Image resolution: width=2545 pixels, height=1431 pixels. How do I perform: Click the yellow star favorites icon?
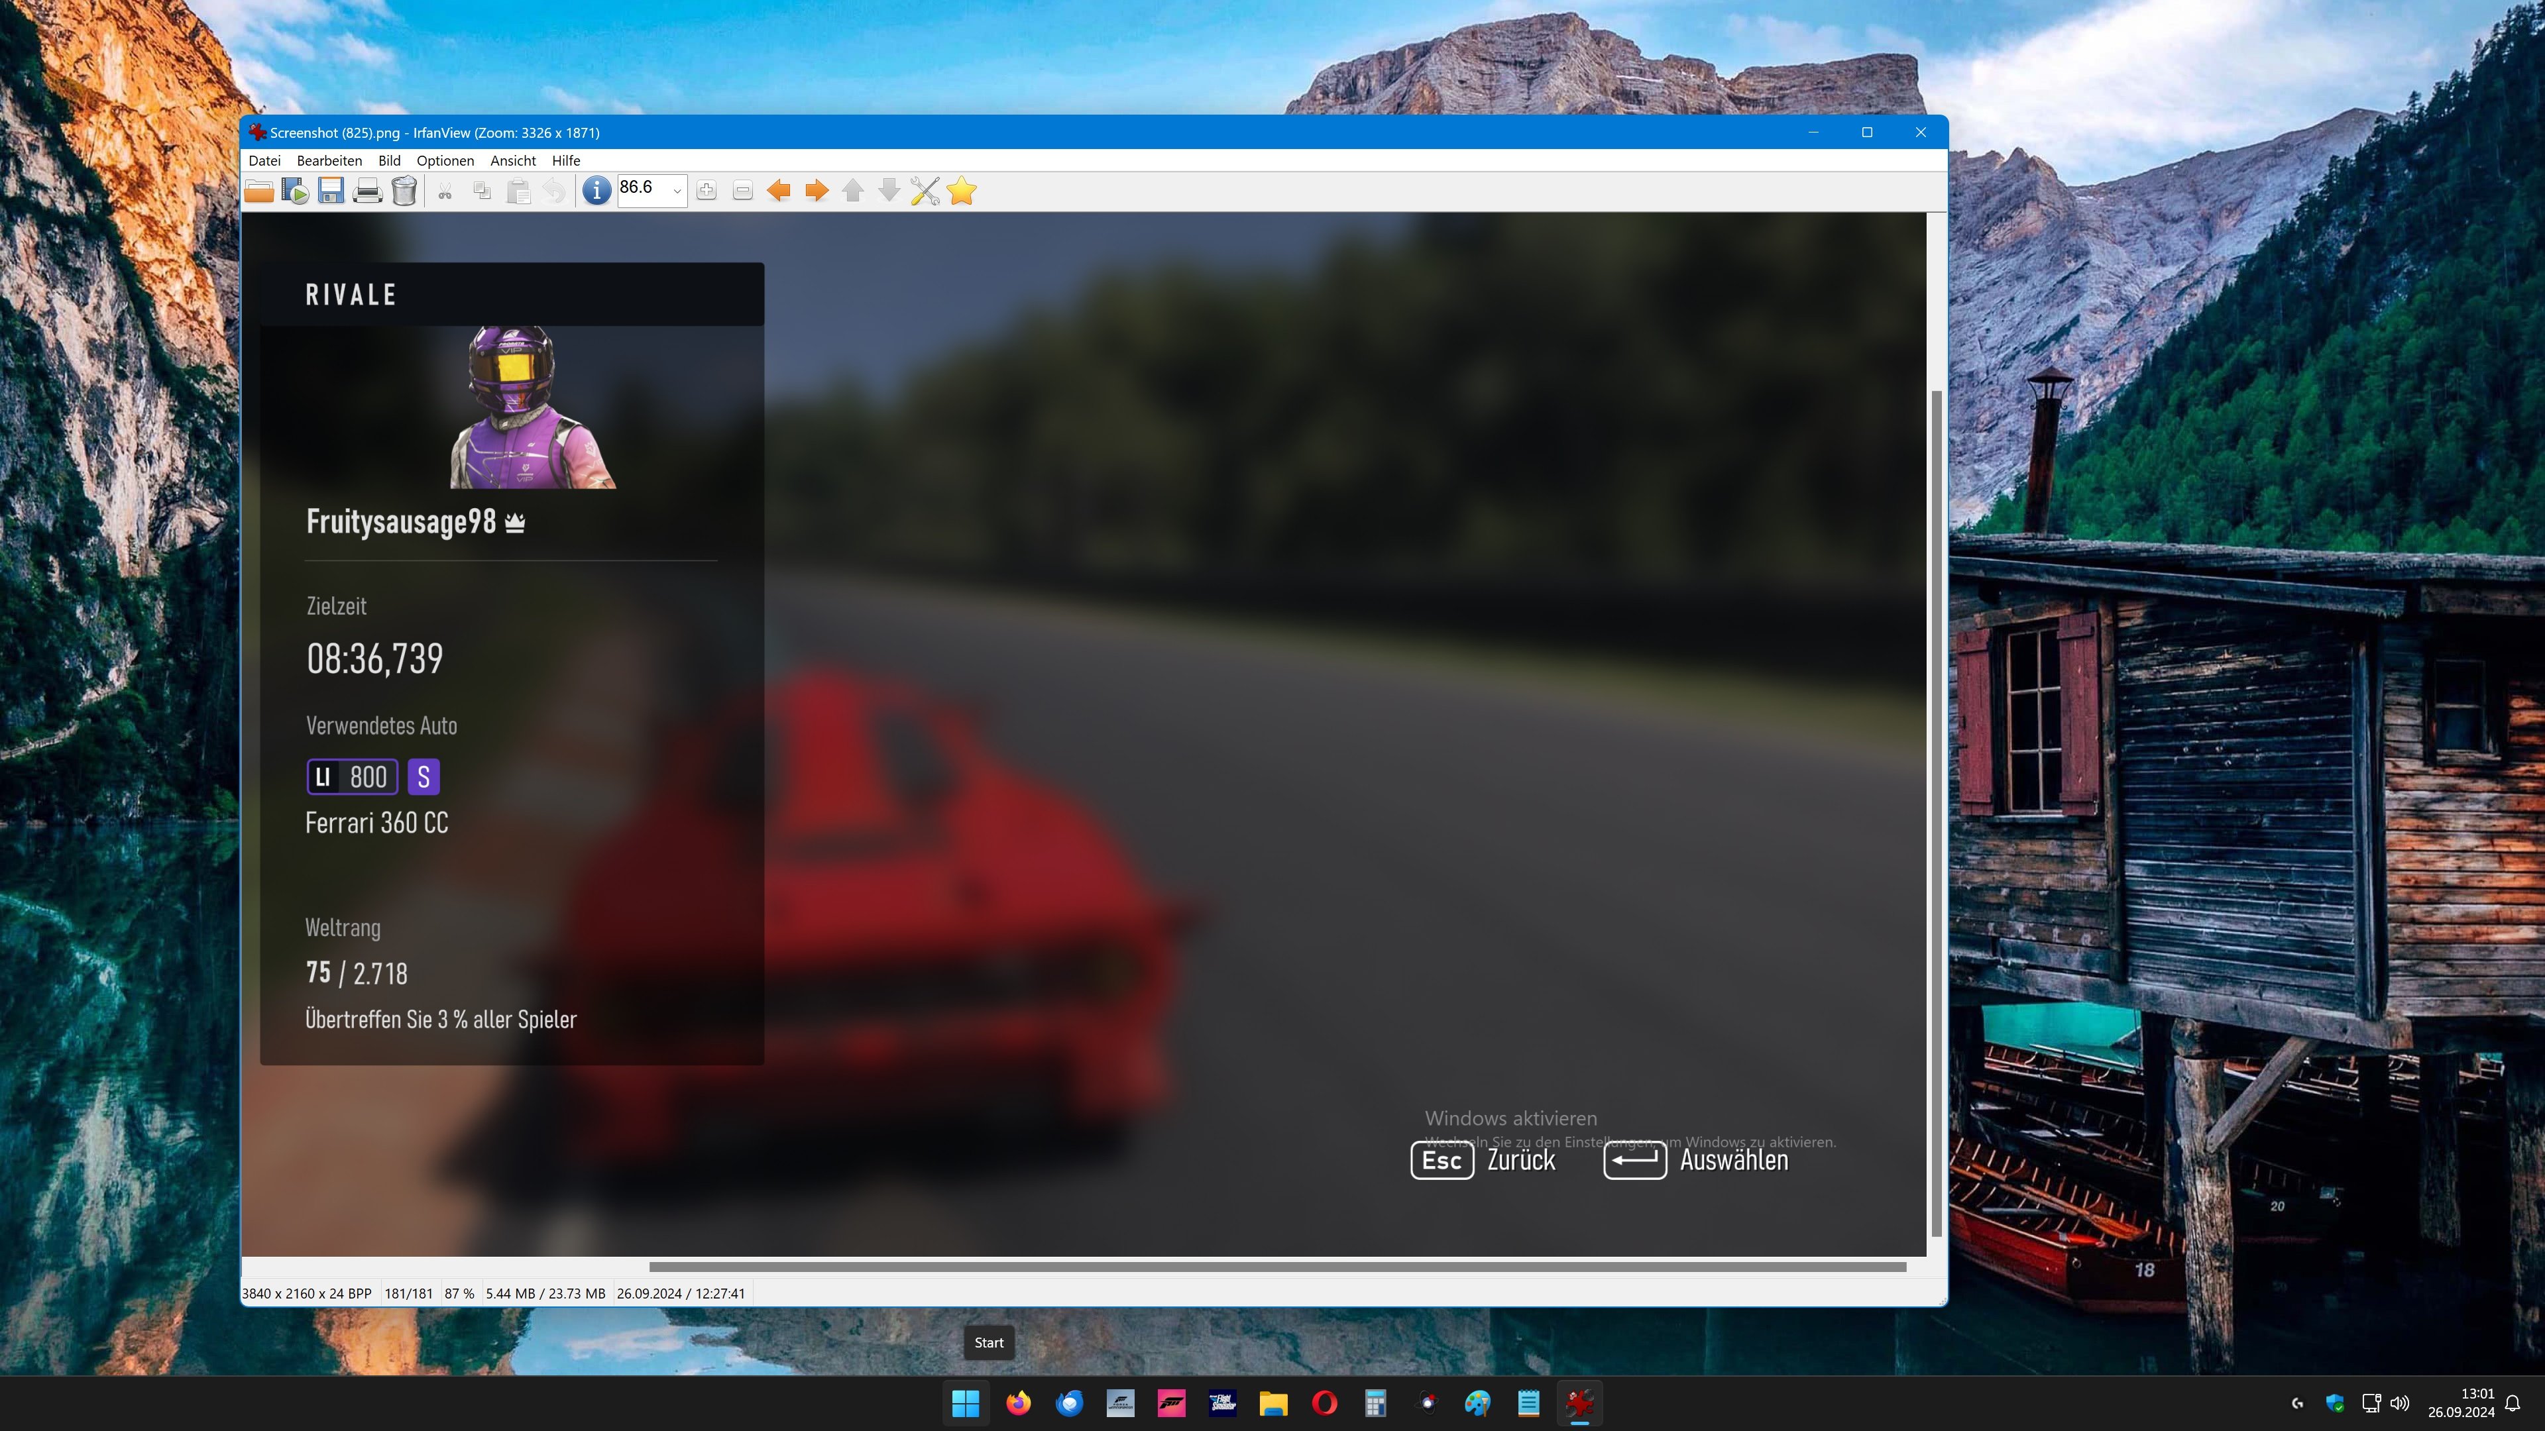(x=961, y=191)
